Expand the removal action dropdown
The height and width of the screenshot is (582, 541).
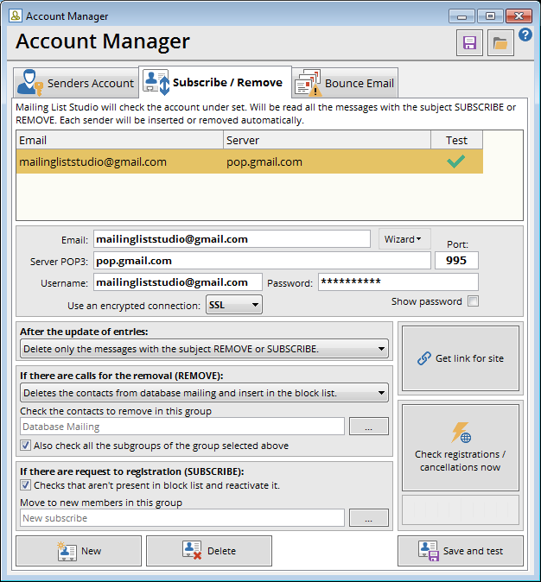point(204,394)
